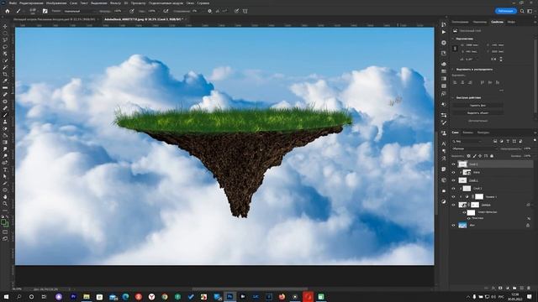Open the Фильтр menu

tap(115, 3)
